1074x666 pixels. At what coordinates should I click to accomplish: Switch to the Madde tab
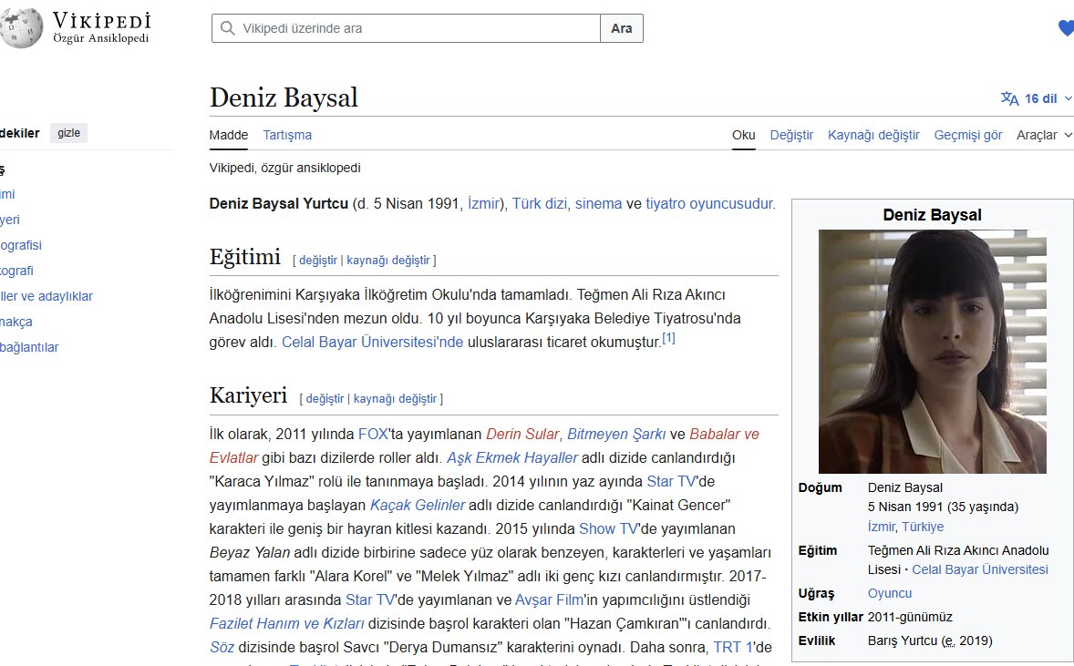pos(229,135)
